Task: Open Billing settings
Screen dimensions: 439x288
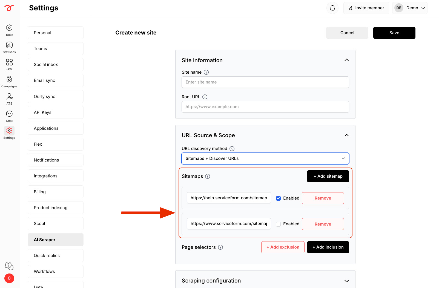Action: click(x=56, y=192)
